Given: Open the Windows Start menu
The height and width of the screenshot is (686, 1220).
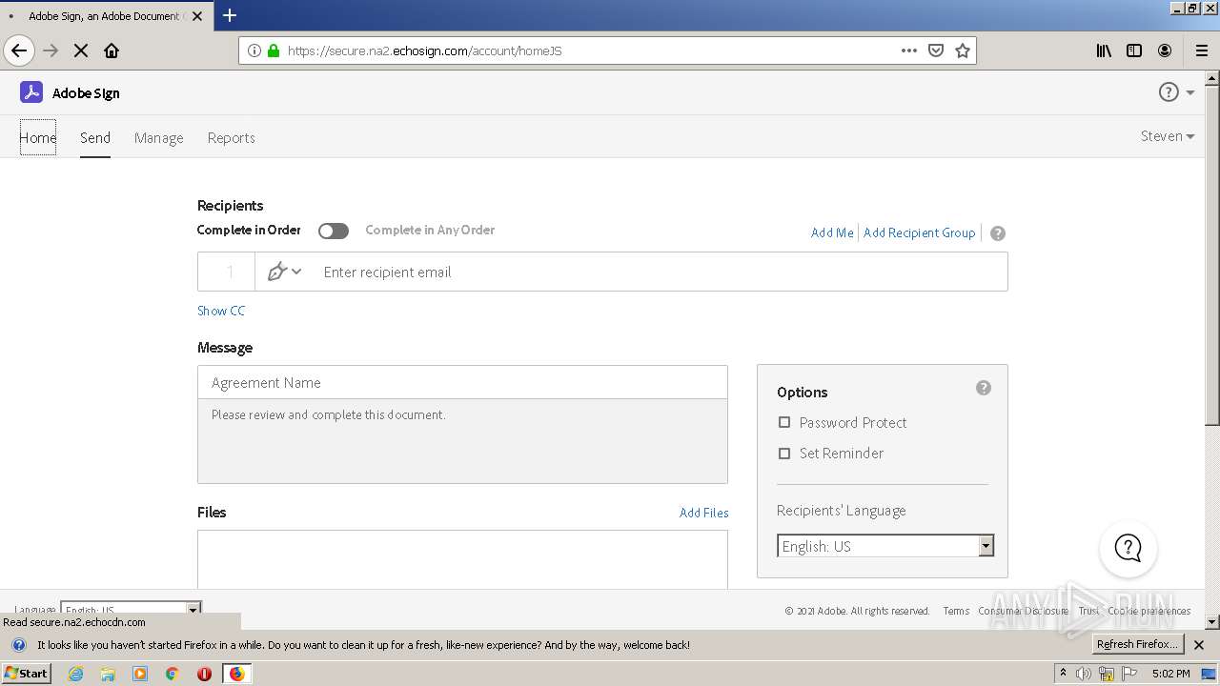Looking at the screenshot, I should pos(26,674).
